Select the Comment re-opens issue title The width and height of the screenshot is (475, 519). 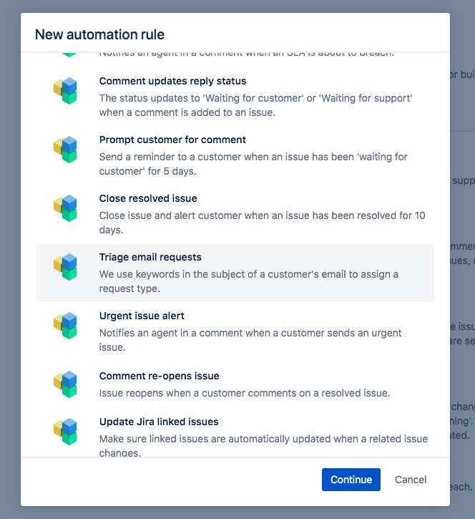click(x=159, y=376)
